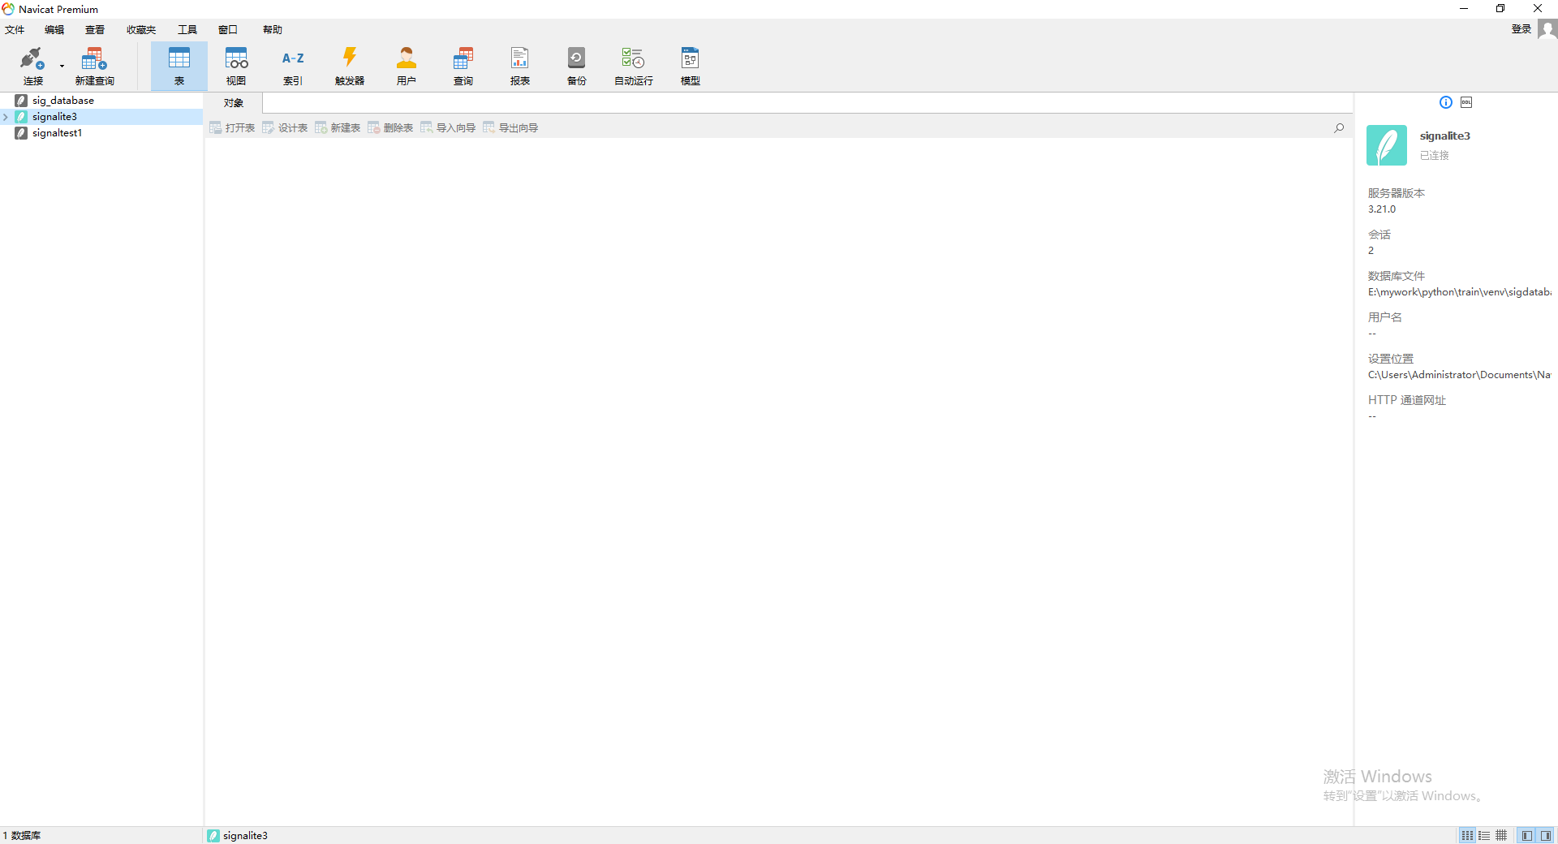Expand the signalite3 connection tree
This screenshot has height=844, width=1558.
tap(6, 117)
